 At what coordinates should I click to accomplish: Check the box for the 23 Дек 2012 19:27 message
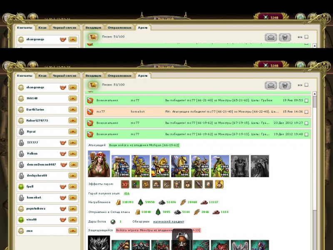point(306,123)
